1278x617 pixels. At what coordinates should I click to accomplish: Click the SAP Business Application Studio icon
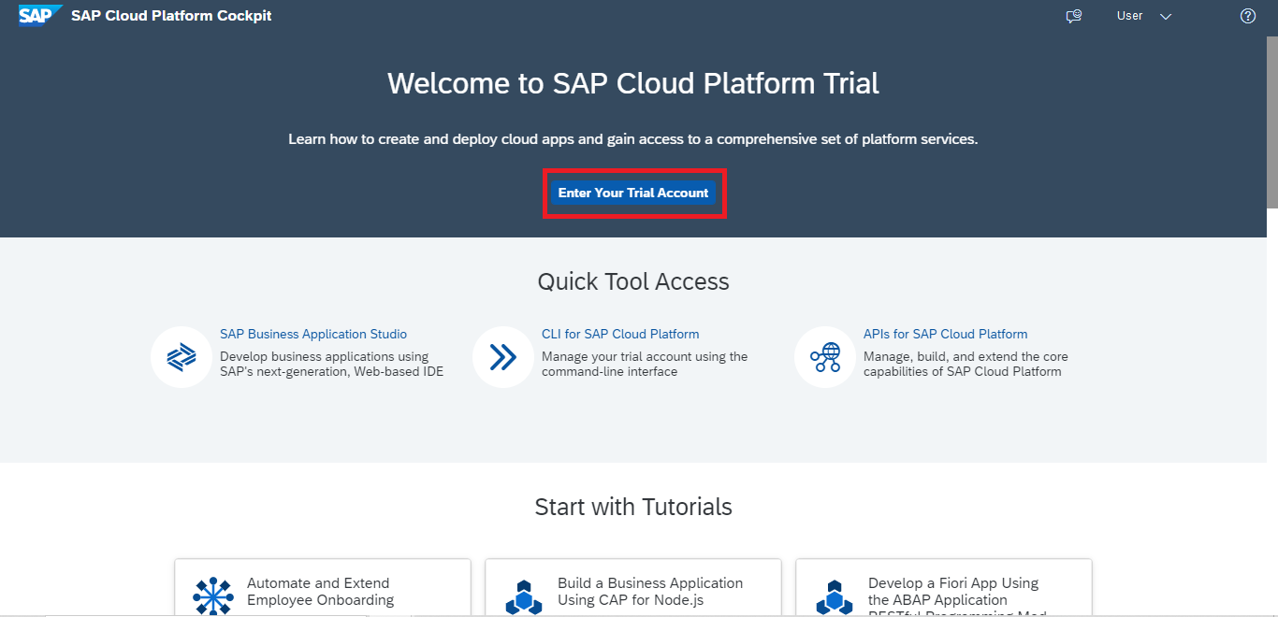coord(181,357)
